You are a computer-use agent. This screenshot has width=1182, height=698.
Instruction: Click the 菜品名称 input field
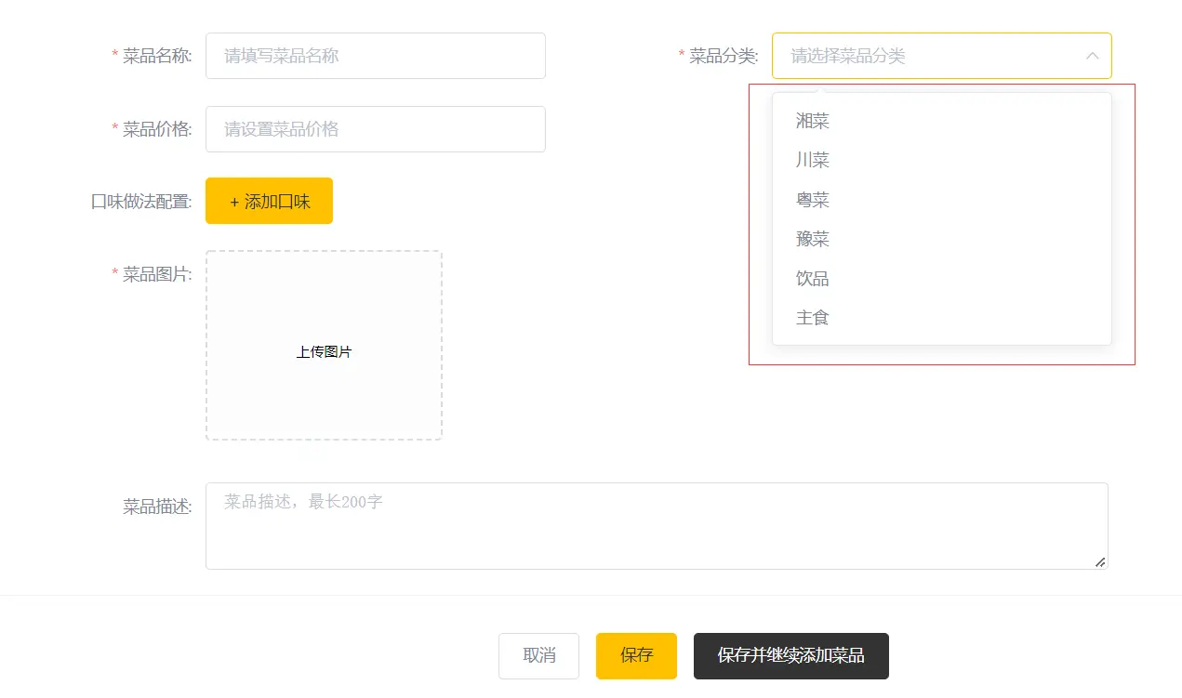(375, 56)
